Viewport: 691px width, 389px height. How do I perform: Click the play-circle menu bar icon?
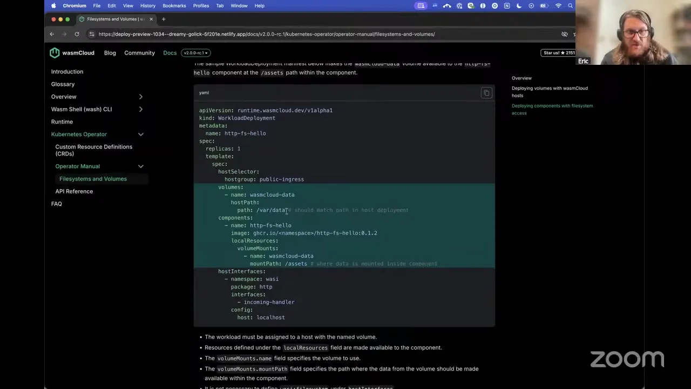531,5
